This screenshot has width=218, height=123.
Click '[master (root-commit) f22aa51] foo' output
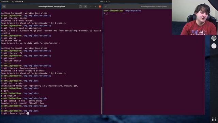[22, 104]
